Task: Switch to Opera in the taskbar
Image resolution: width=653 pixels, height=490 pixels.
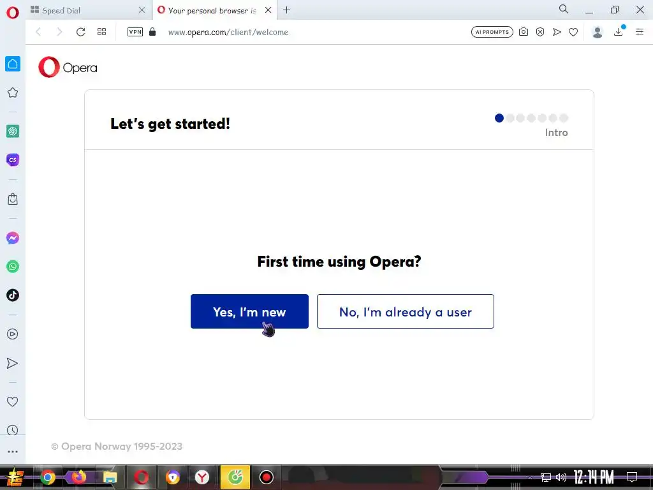Action: (x=141, y=477)
